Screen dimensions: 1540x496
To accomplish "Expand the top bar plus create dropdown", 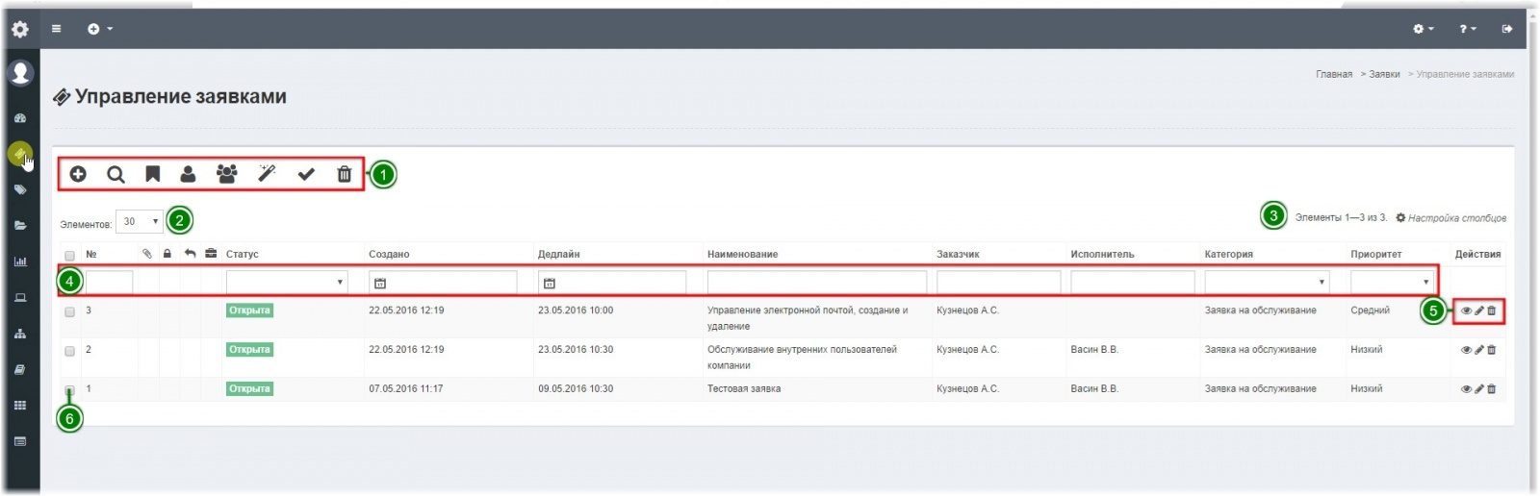I will point(100,29).
